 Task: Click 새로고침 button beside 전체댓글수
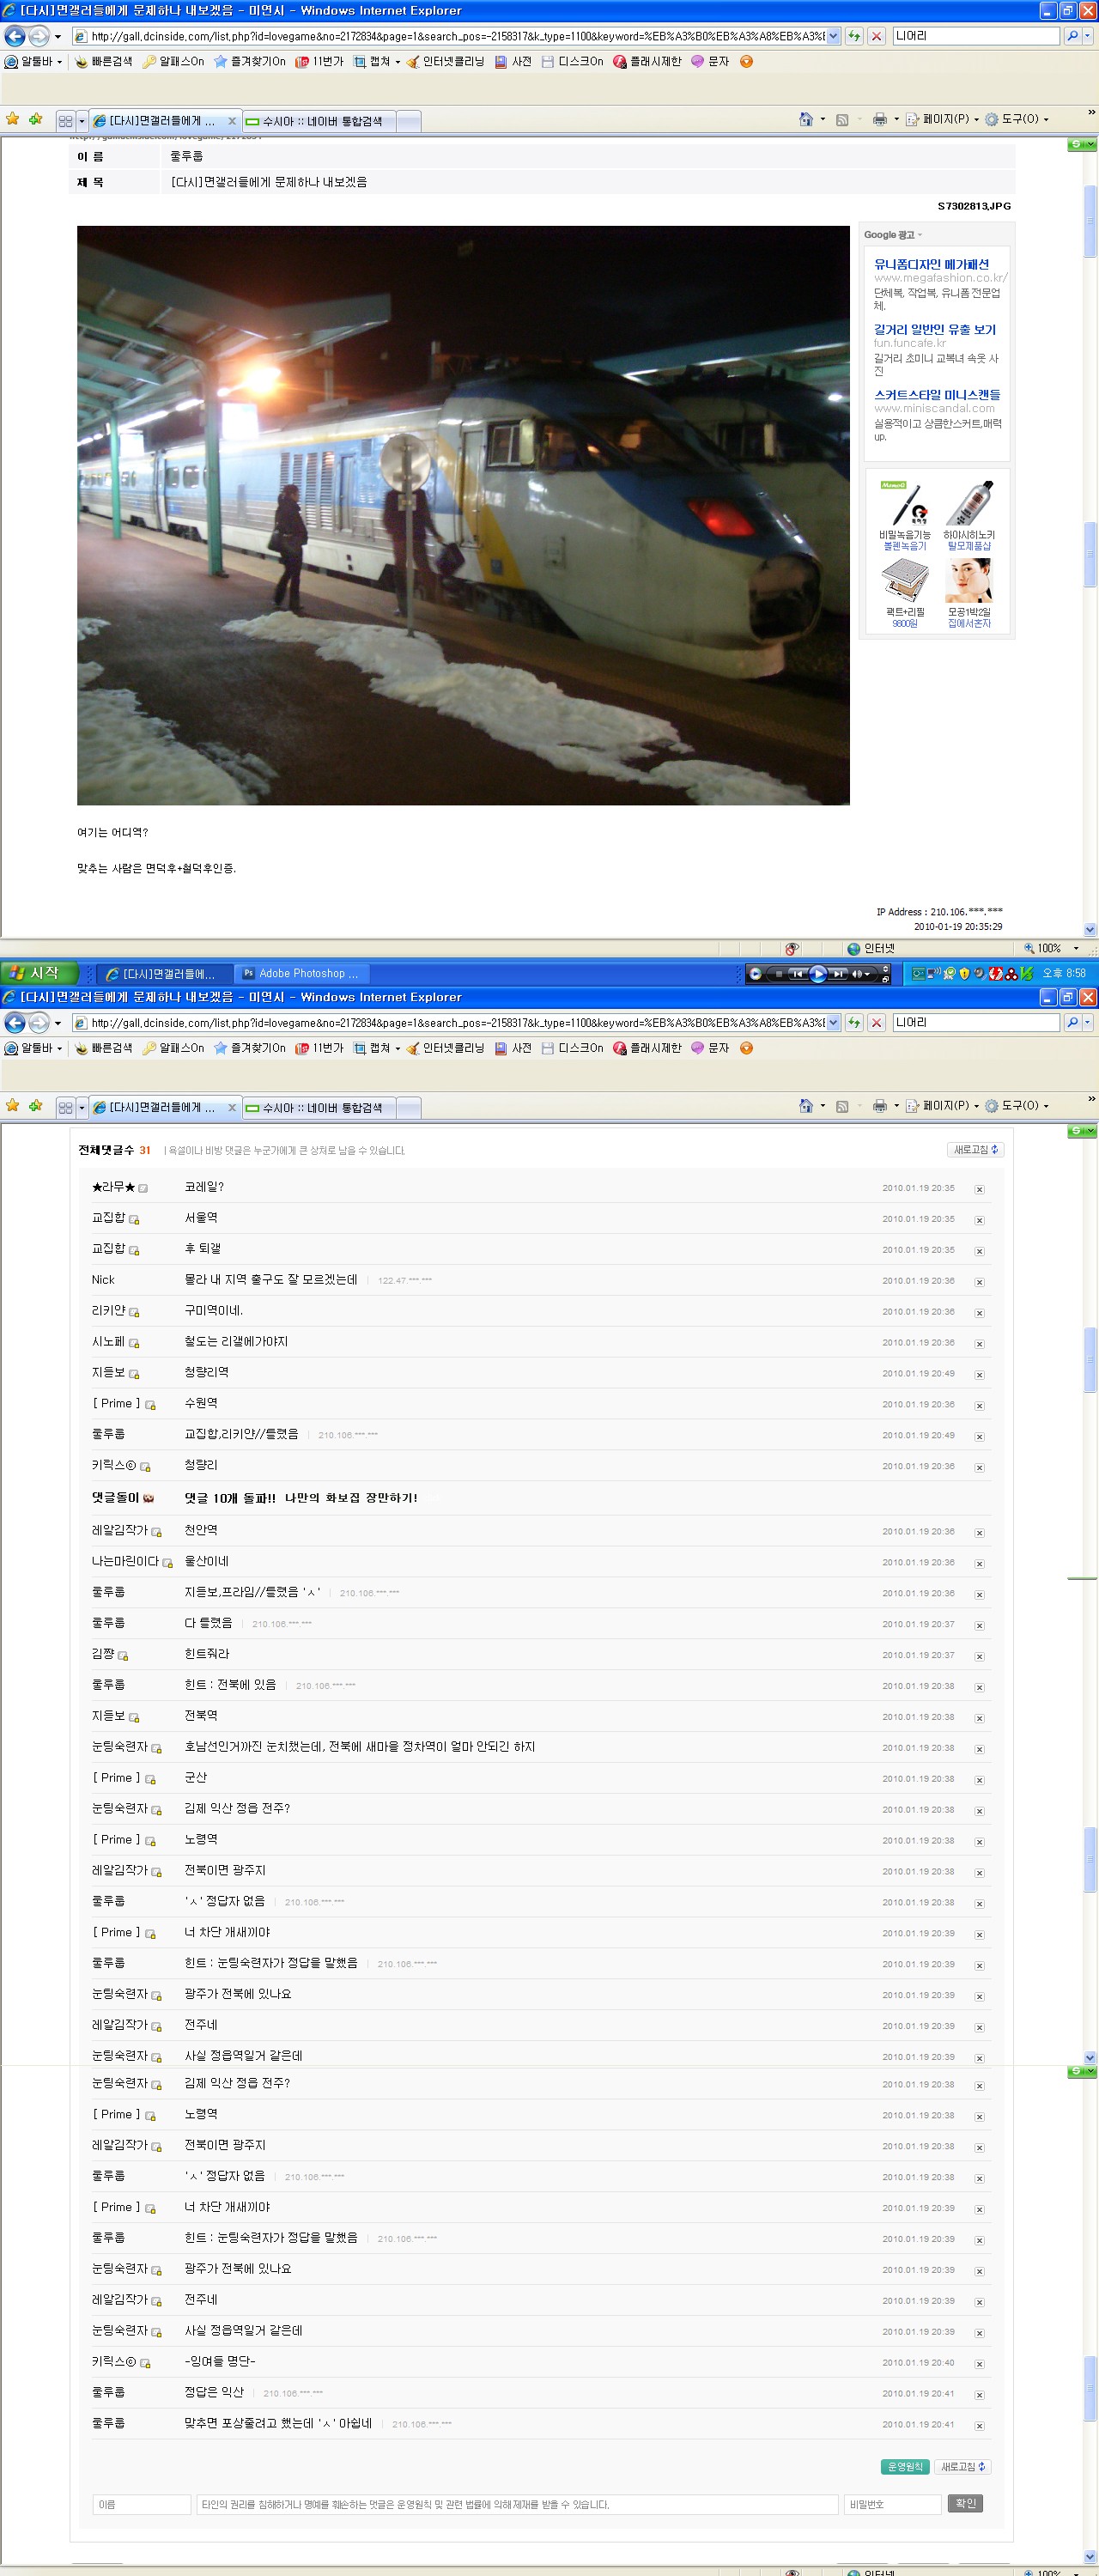pos(975,1150)
